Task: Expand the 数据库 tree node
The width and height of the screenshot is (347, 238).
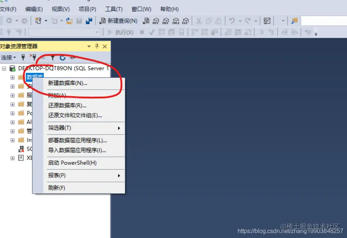Action: pos(12,78)
